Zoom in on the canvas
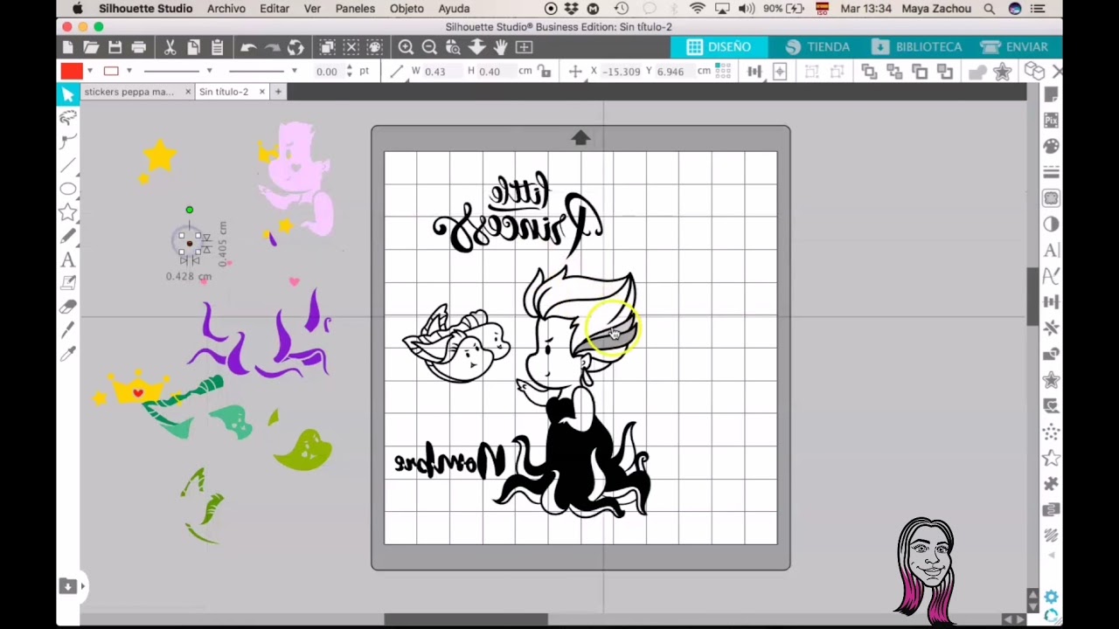This screenshot has width=1119, height=629. [406, 47]
